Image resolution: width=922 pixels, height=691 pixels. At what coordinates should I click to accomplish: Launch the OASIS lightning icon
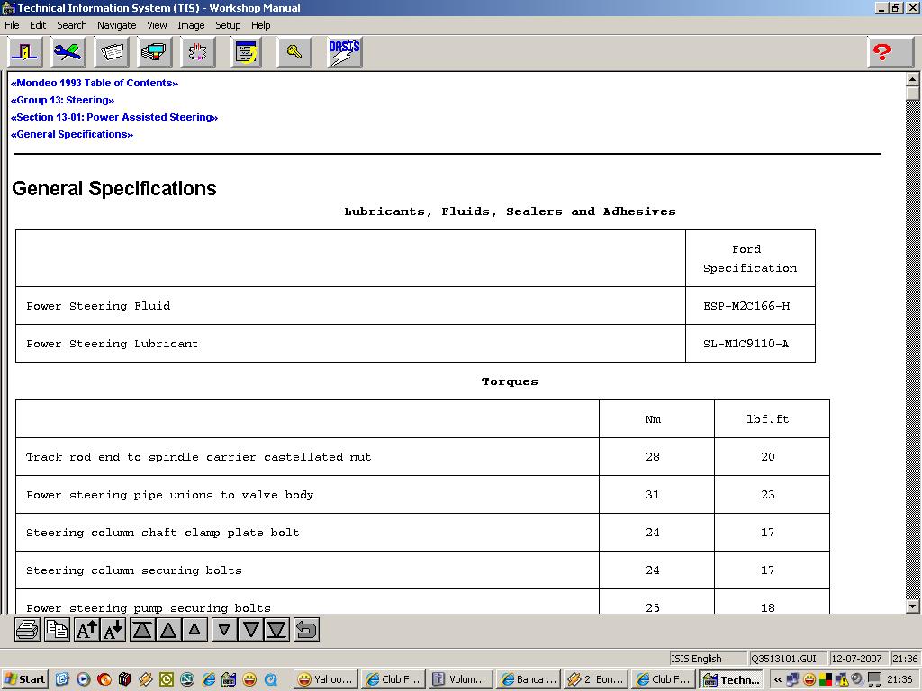point(345,52)
